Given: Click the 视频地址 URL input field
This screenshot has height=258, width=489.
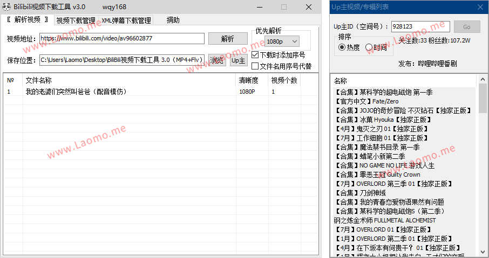Looking at the screenshot, I should [122, 39].
